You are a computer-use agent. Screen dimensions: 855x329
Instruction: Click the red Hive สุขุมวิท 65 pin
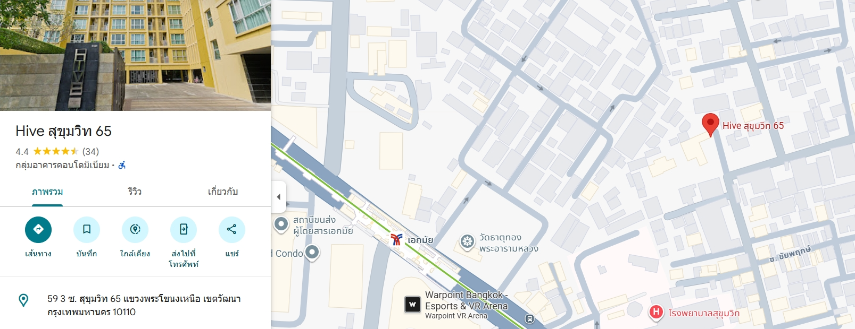point(710,125)
